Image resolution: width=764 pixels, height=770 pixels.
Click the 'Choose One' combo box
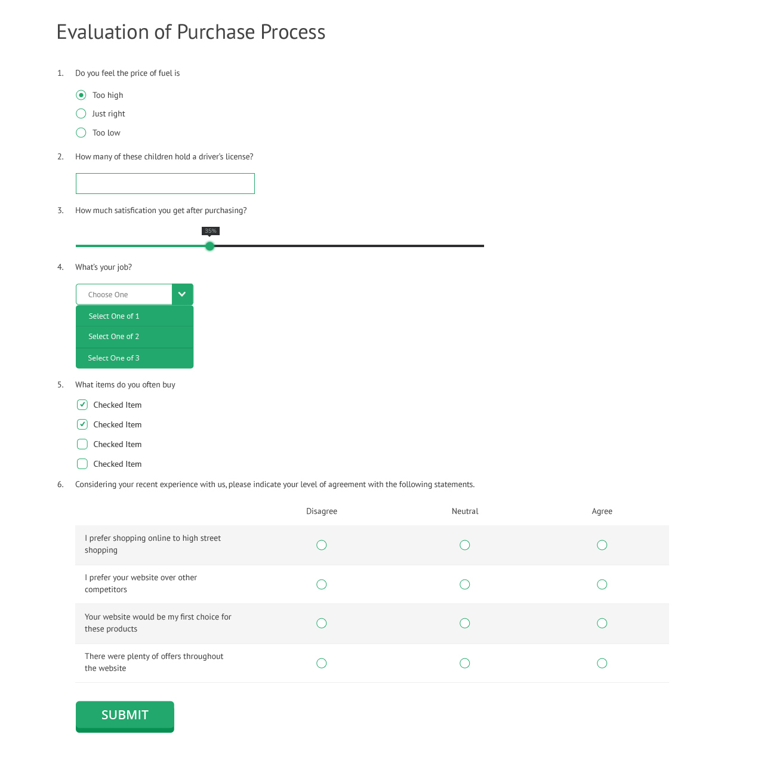click(x=124, y=294)
